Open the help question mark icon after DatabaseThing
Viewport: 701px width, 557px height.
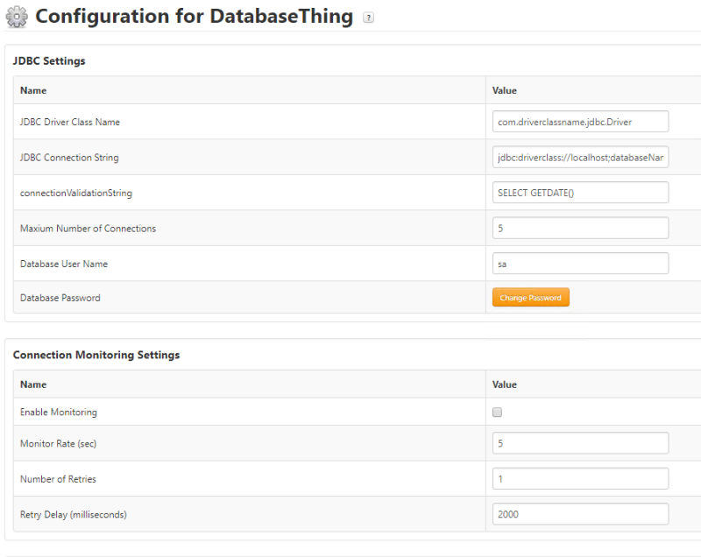[x=368, y=18]
